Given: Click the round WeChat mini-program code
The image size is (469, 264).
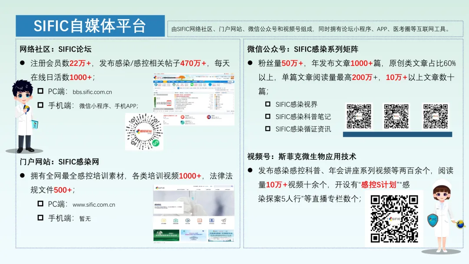Looking at the screenshot, I should coord(144,132).
